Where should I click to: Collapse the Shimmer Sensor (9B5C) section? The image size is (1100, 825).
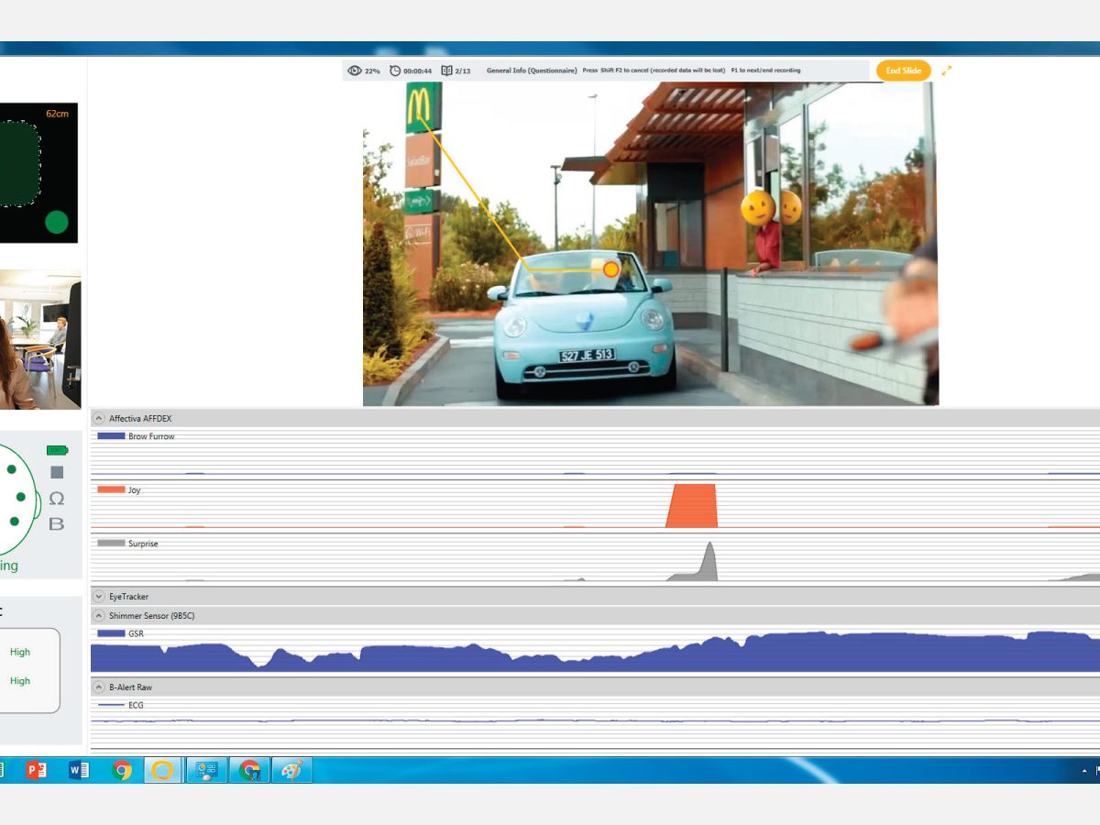[x=99, y=615]
